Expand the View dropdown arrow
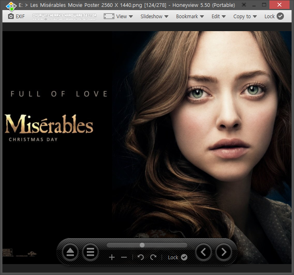 131,17
